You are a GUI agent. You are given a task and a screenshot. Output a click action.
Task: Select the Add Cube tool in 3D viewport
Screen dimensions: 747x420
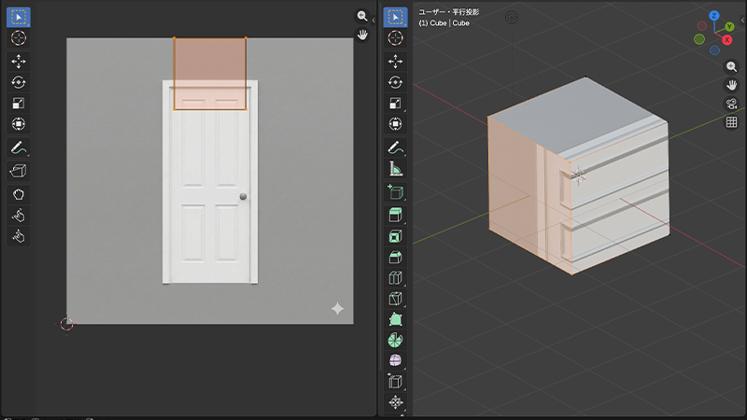pyautogui.click(x=395, y=191)
